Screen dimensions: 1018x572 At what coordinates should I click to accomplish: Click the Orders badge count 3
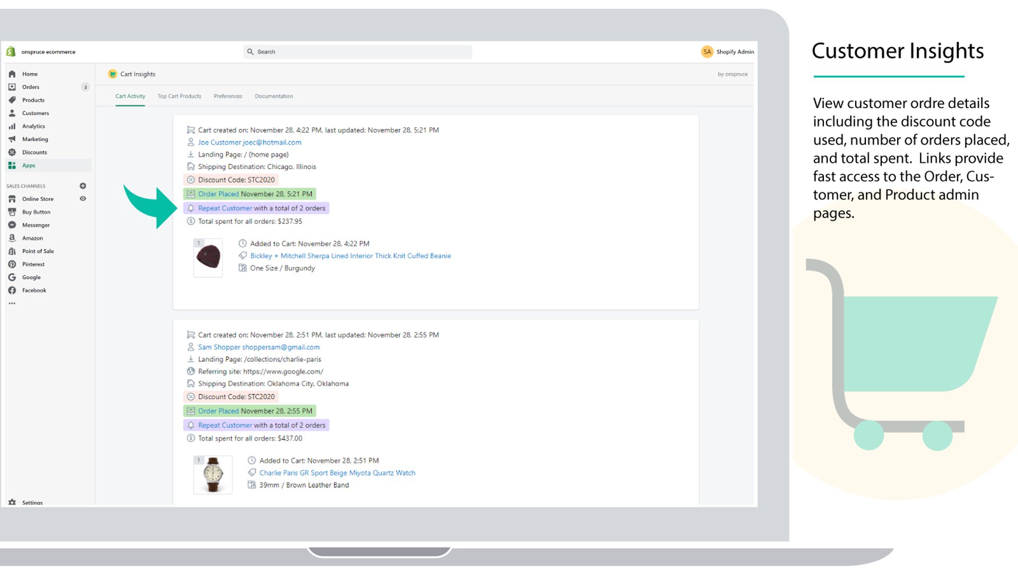pos(85,87)
